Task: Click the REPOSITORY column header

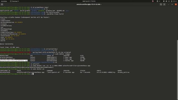Action: coord(4,56)
